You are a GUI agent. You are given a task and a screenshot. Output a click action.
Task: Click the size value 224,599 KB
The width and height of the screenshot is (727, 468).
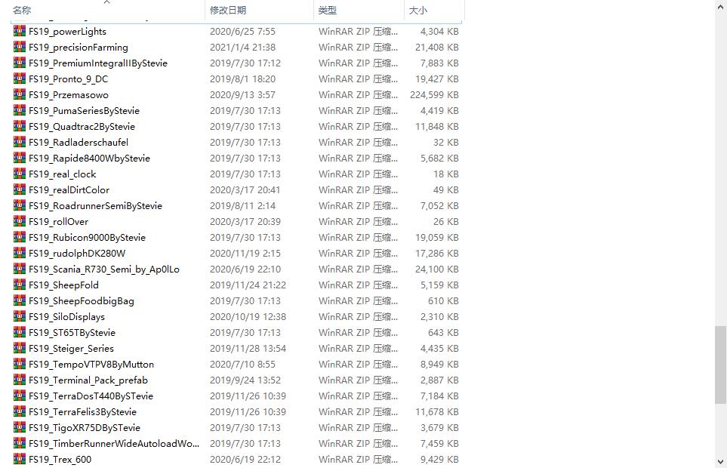point(434,94)
